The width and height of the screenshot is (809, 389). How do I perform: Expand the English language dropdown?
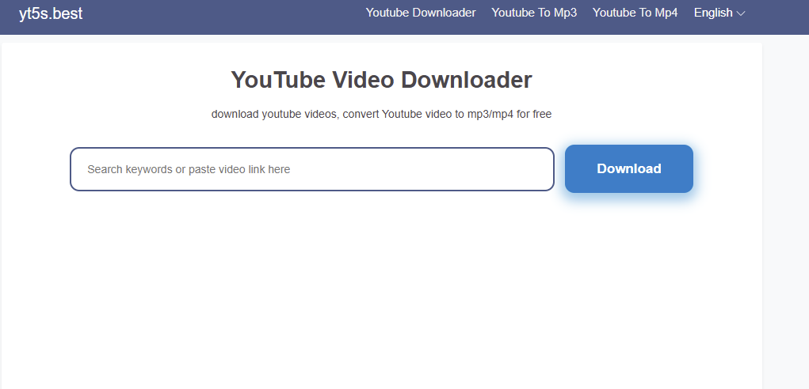point(719,13)
